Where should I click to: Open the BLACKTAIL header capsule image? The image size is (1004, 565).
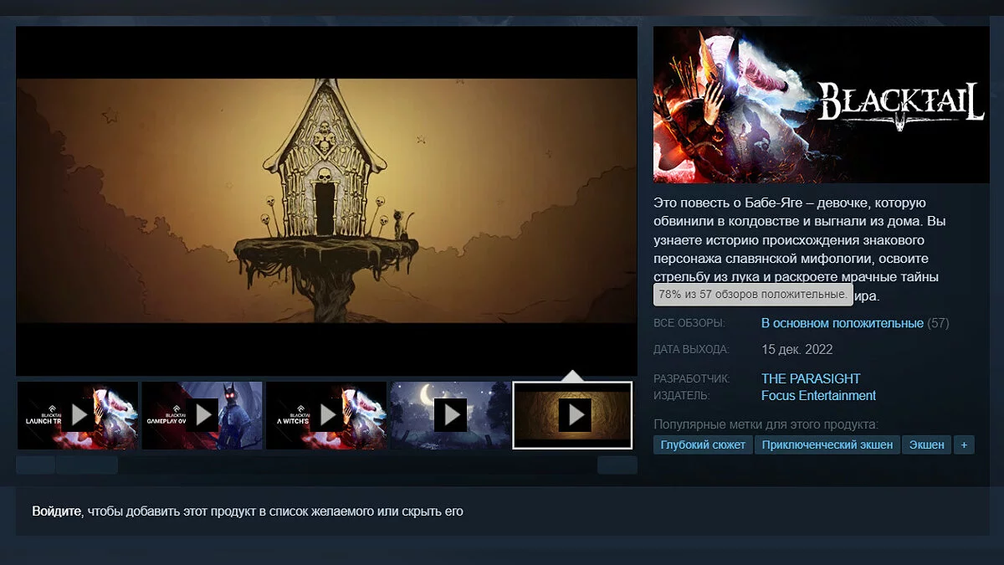tap(821, 105)
